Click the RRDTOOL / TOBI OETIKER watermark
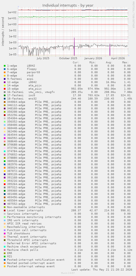This screenshot has width=136, height=276. (x=133, y=15)
